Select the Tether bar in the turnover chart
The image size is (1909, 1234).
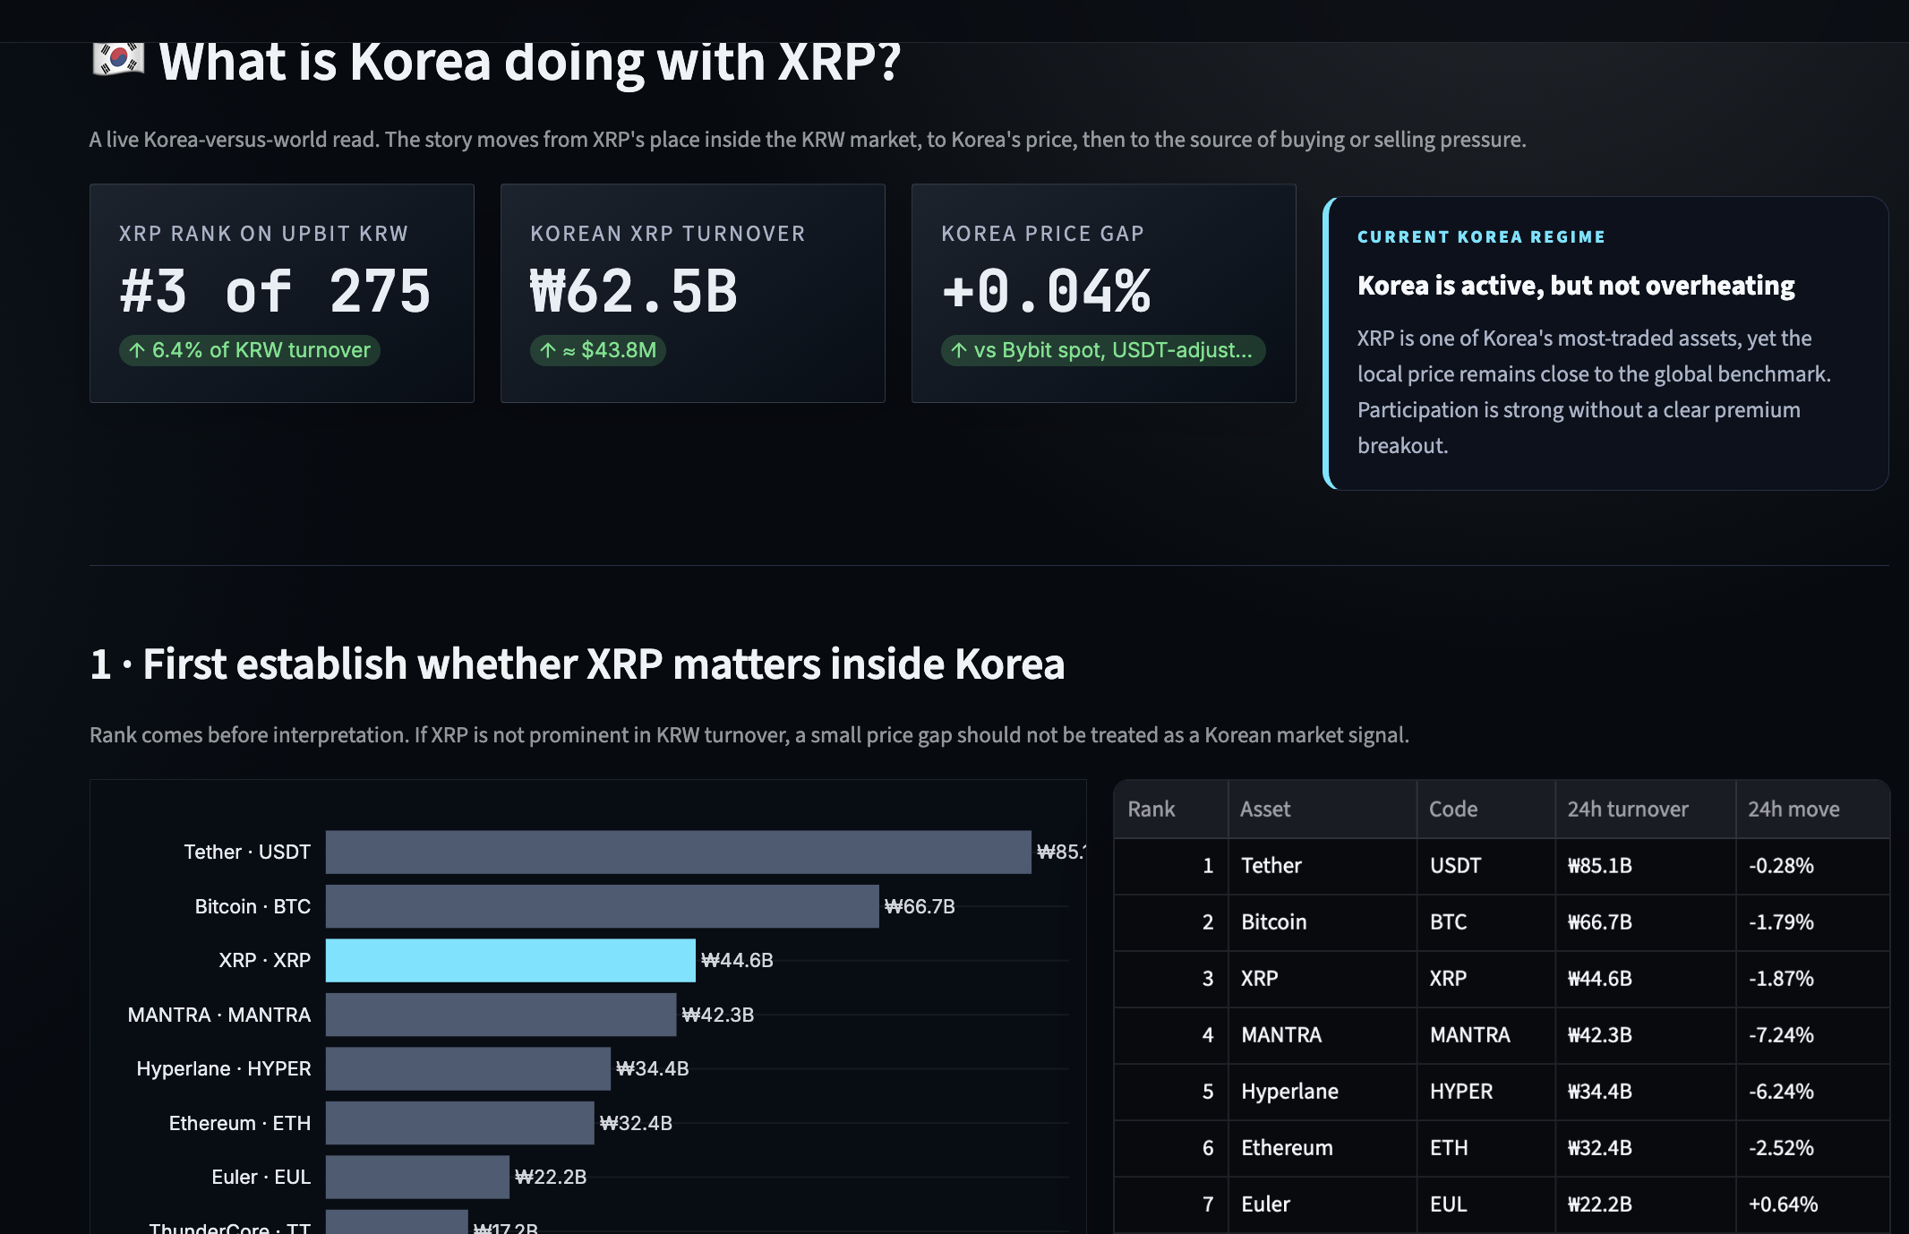click(678, 852)
